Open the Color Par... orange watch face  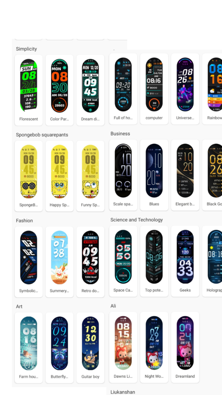(x=59, y=90)
